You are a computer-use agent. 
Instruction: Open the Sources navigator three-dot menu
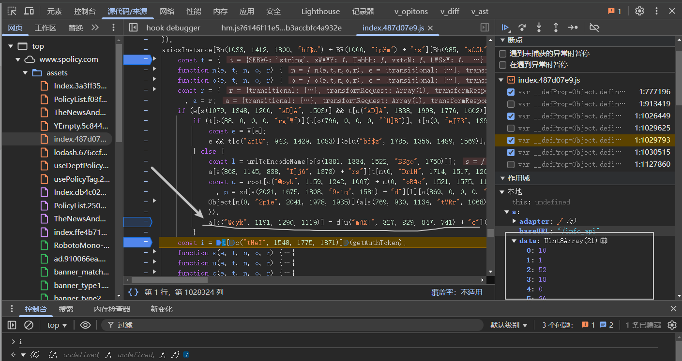(x=113, y=28)
